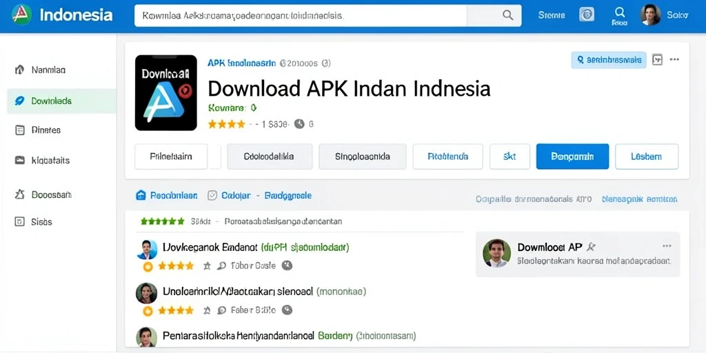706x353 pixels.
Task: Click the app star rating row
Action: (x=226, y=124)
